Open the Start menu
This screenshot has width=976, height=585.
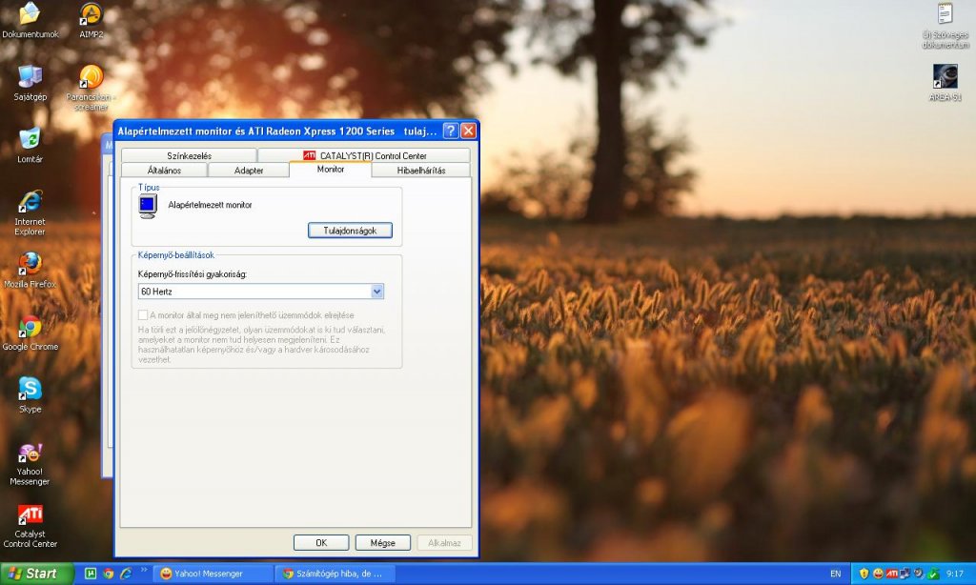(x=37, y=574)
